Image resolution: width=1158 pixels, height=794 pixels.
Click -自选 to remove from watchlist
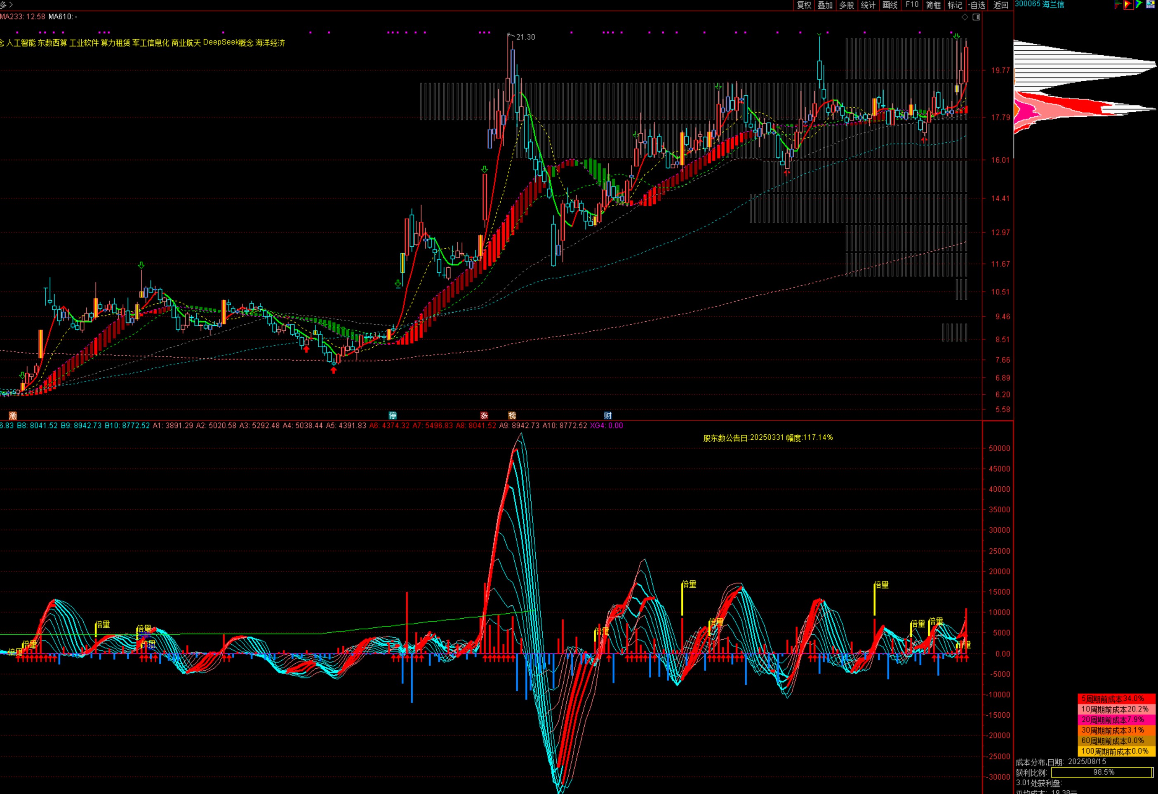click(977, 5)
